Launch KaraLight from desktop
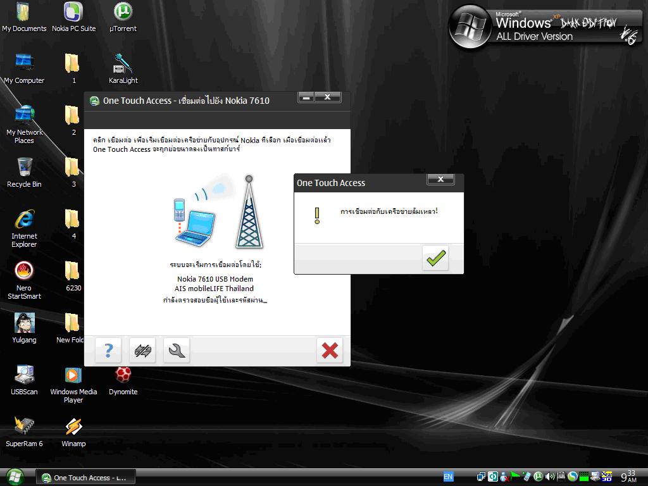 click(x=123, y=69)
